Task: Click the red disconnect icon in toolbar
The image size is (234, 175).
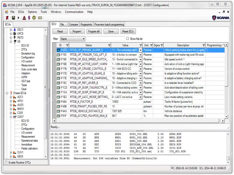Action: (x=7, y=18)
